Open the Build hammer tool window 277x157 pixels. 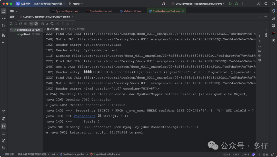pyautogui.click(x=4, y=111)
